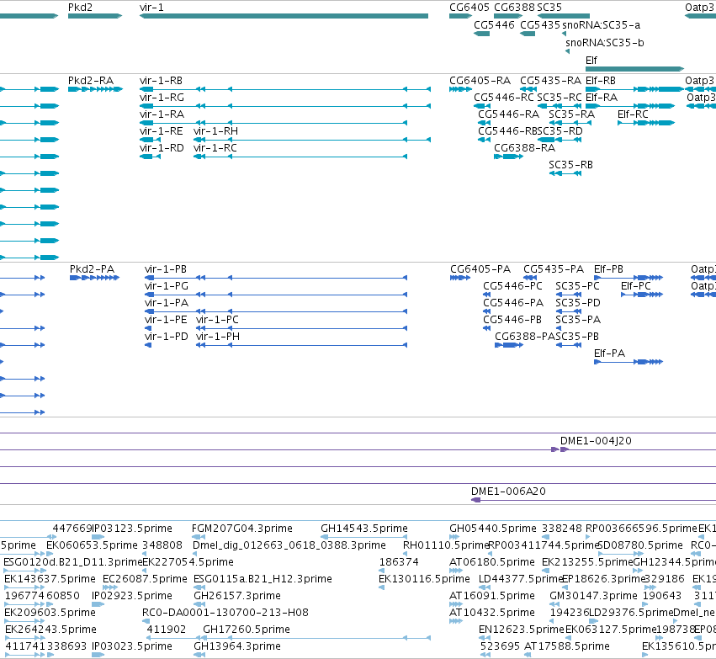The height and width of the screenshot is (659, 716).
Task: Click the DME1-004J20 clone label
Action: [x=596, y=441]
